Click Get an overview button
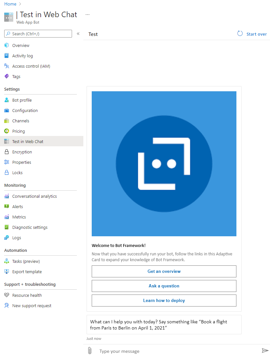 pyautogui.click(x=164, y=272)
